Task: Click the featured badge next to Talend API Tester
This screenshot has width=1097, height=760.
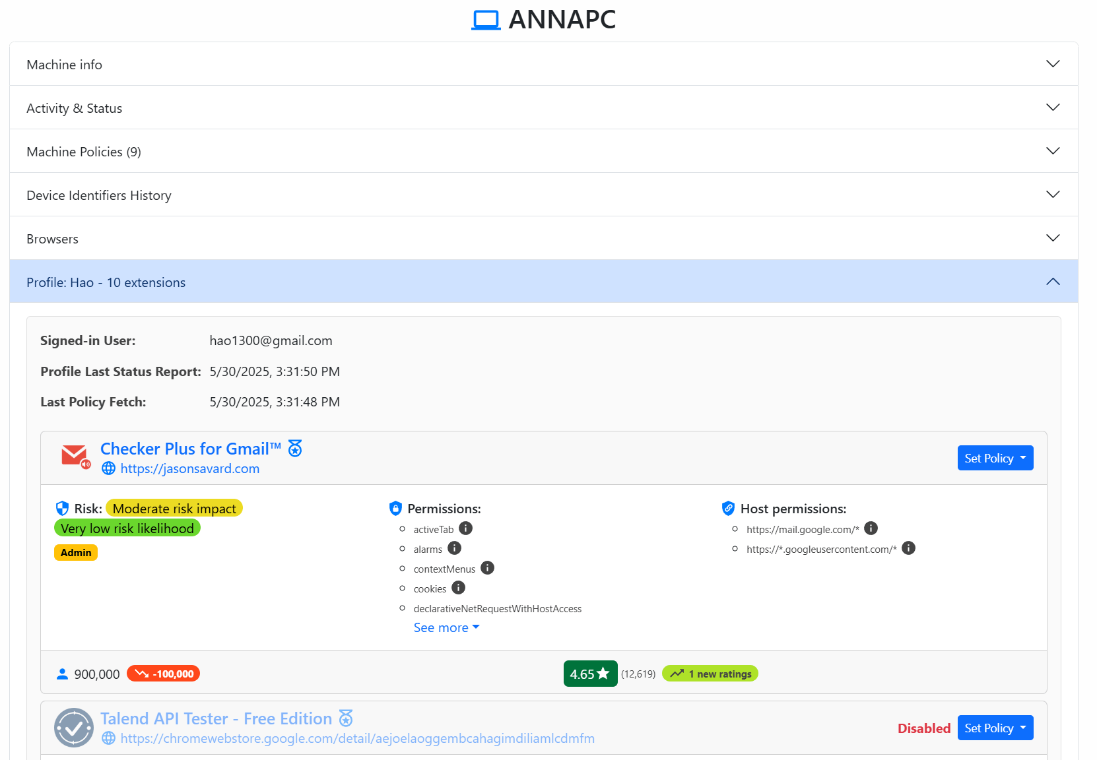Action: (346, 718)
